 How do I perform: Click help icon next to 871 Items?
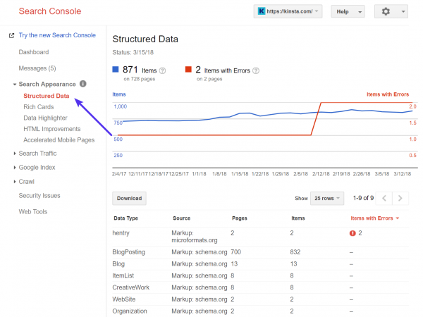pyautogui.click(x=163, y=70)
